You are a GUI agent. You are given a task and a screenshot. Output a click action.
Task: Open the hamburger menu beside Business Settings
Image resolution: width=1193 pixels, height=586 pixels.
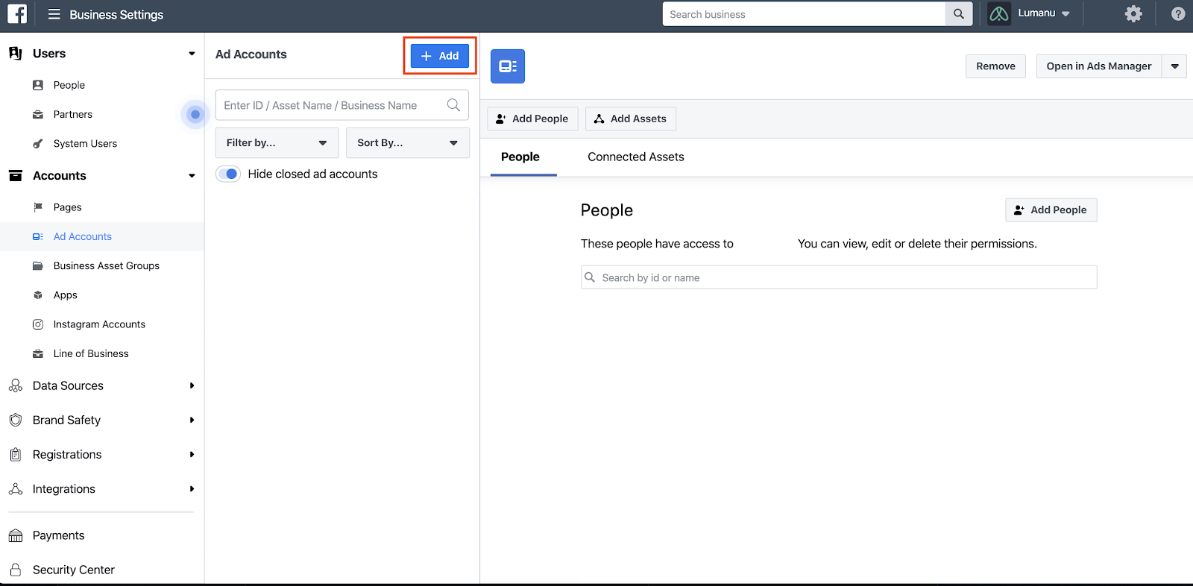coord(54,14)
